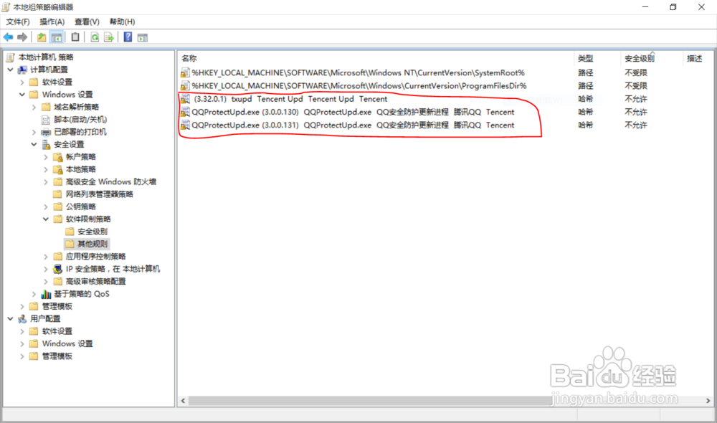This screenshot has width=717, height=423.
Task: Click the horizontal scrollbar right arrow
Action: click(708, 401)
